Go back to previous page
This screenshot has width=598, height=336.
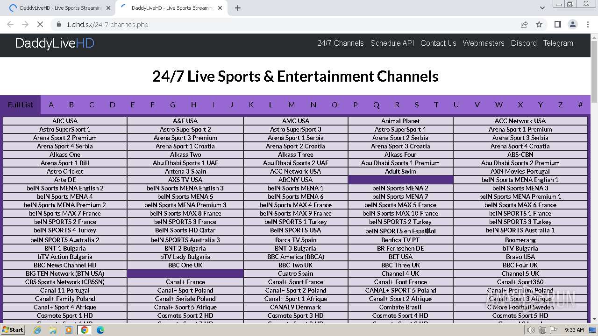(10, 24)
